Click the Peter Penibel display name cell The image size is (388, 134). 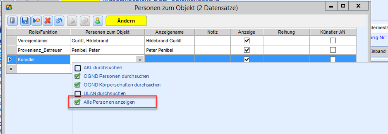170,50
